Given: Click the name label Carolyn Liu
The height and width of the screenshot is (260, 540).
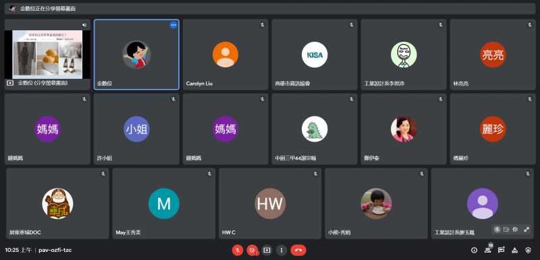Looking at the screenshot, I should pos(199,84).
